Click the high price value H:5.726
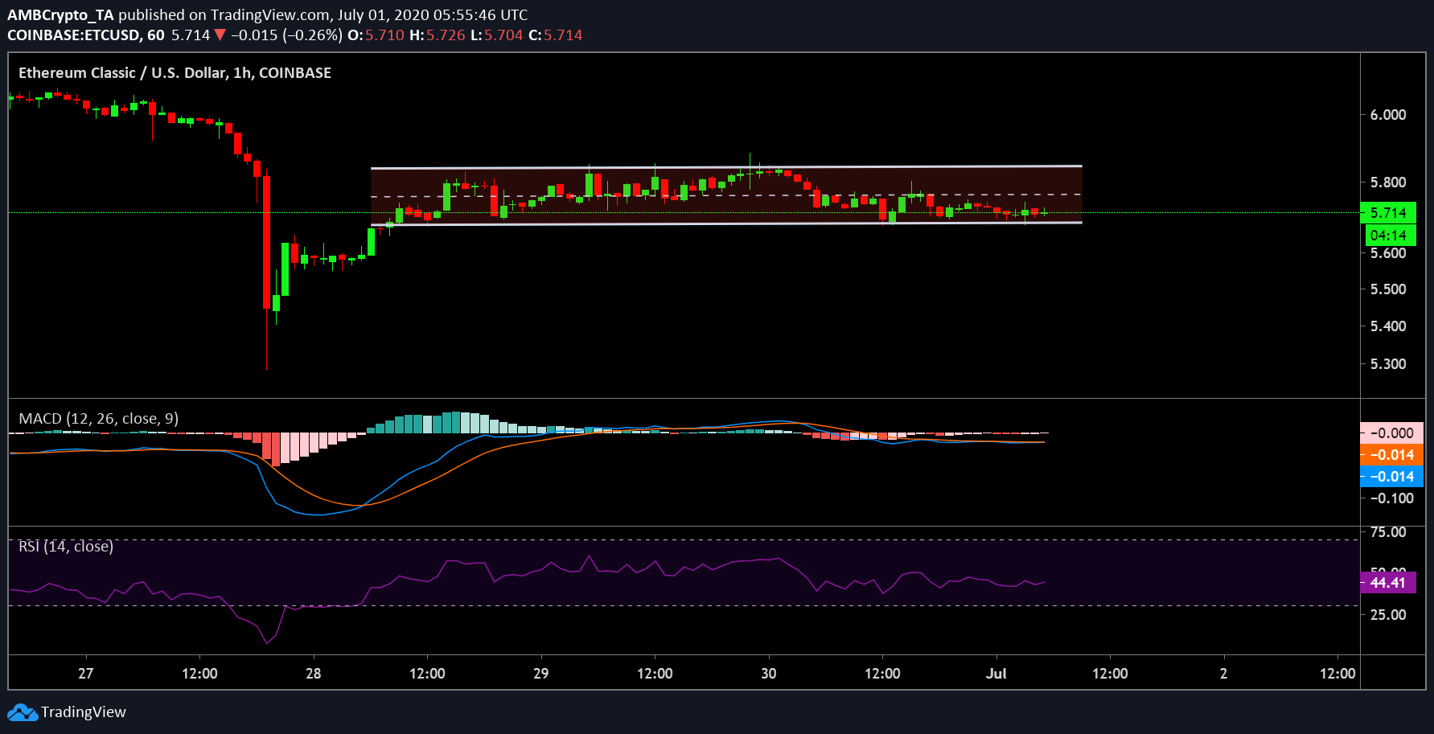The height and width of the screenshot is (734, 1434). [x=438, y=35]
